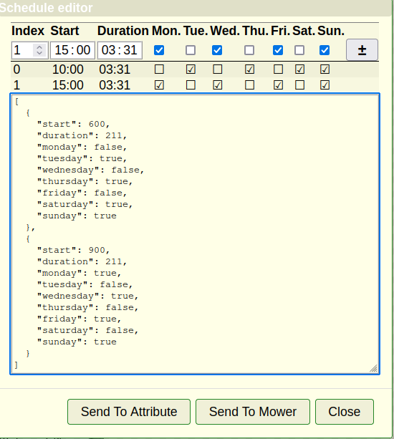
Task: Click the Send To Attribute button
Action: click(129, 412)
